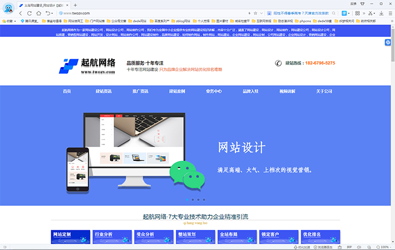Click the blue floating side widget icon
This screenshot has width=395, height=250.
pyautogui.click(x=388, y=43)
